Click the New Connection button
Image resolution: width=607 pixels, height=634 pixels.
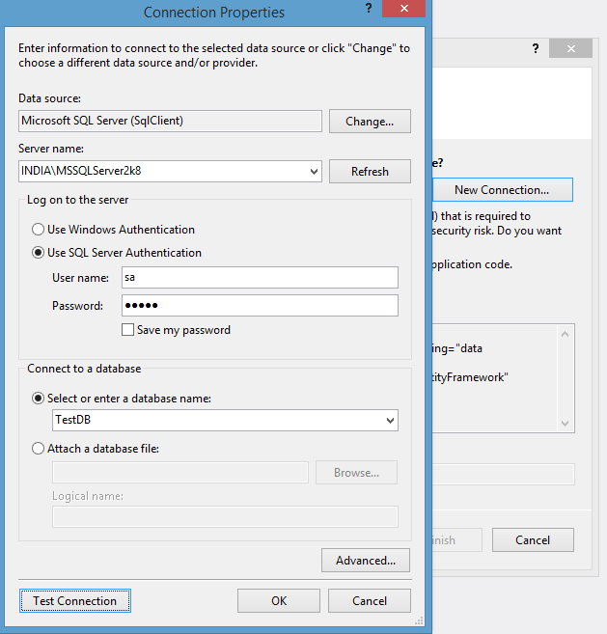coord(502,190)
